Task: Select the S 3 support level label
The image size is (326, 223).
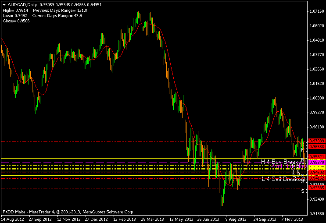Action: point(303,191)
